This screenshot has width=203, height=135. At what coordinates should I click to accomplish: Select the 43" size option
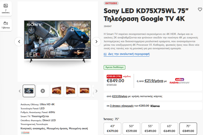tap(112, 129)
